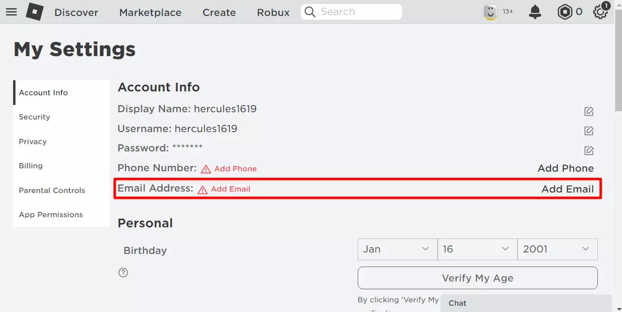This screenshot has width=622, height=312.
Task: Expand the birthday day dropdown
Action: 477,249
